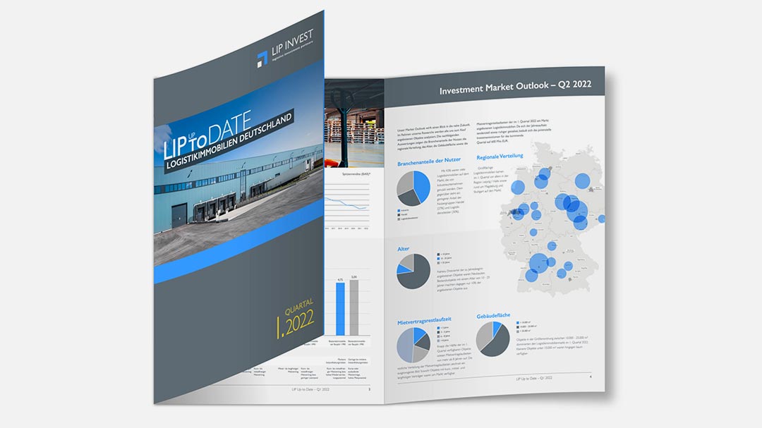Image resolution: width=762 pixels, height=428 pixels.
Task: Click the "Spitzenrendite (BAR)*" chart title
Action: tap(356, 174)
